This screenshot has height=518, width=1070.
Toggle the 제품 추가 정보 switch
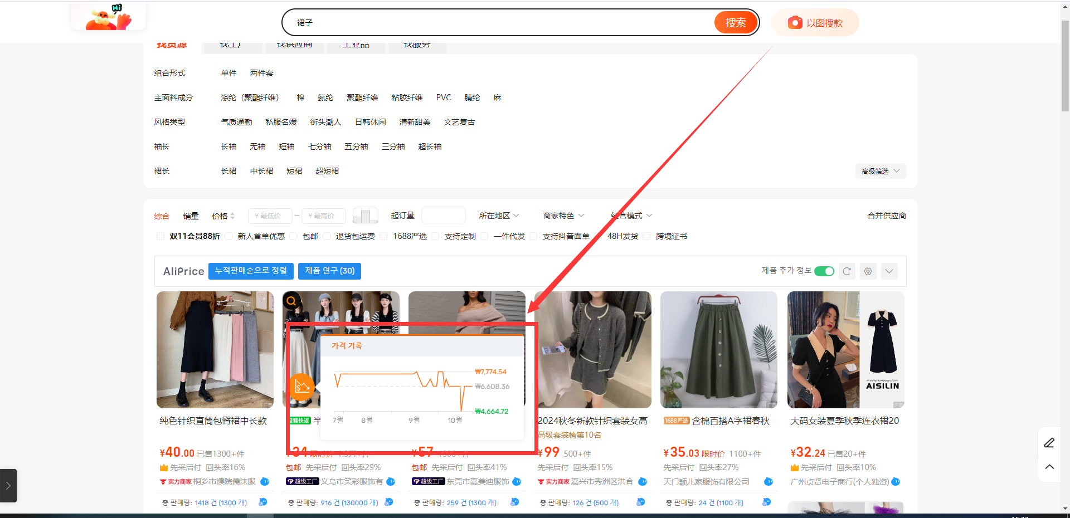tap(824, 271)
